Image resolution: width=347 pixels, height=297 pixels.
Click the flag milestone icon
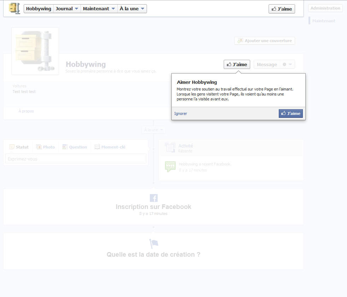coord(154,244)
